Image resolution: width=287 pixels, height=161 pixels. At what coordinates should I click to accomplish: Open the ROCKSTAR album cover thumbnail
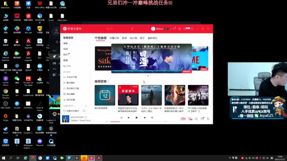pos(66,119)
